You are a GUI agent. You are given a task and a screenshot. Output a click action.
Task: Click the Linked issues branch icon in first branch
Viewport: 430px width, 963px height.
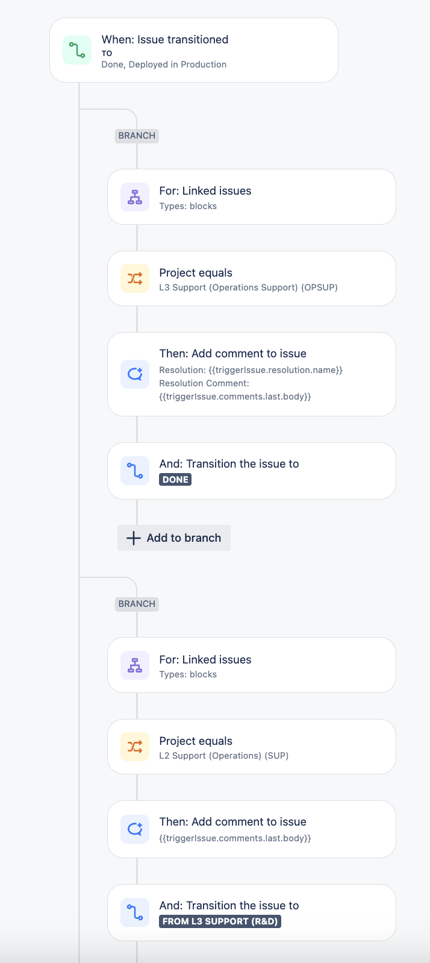click(134, 196)
